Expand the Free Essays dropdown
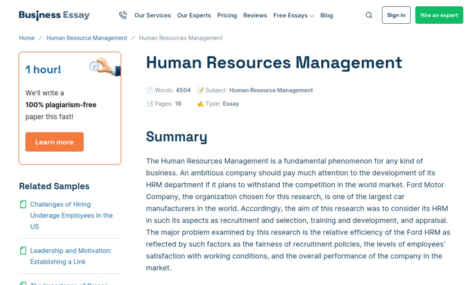This screenshot has height=285, width=476. 293,15
